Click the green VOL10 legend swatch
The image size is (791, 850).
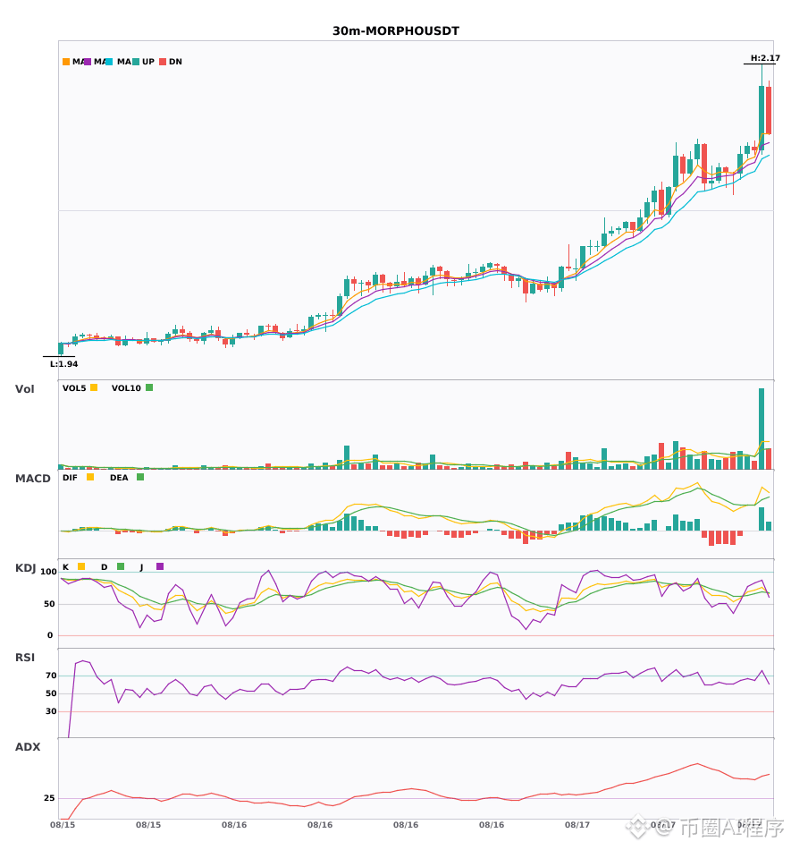tap(149, 387)
